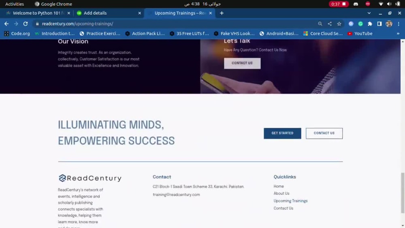Click the GET STARTED button
405x228 pixels.
282,133
